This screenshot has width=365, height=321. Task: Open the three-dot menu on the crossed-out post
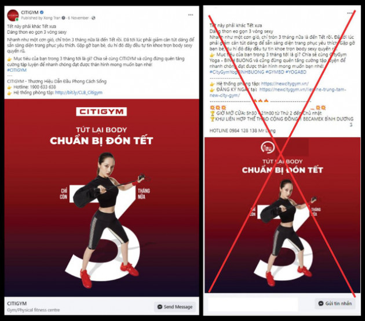click(x=350, y=13)
